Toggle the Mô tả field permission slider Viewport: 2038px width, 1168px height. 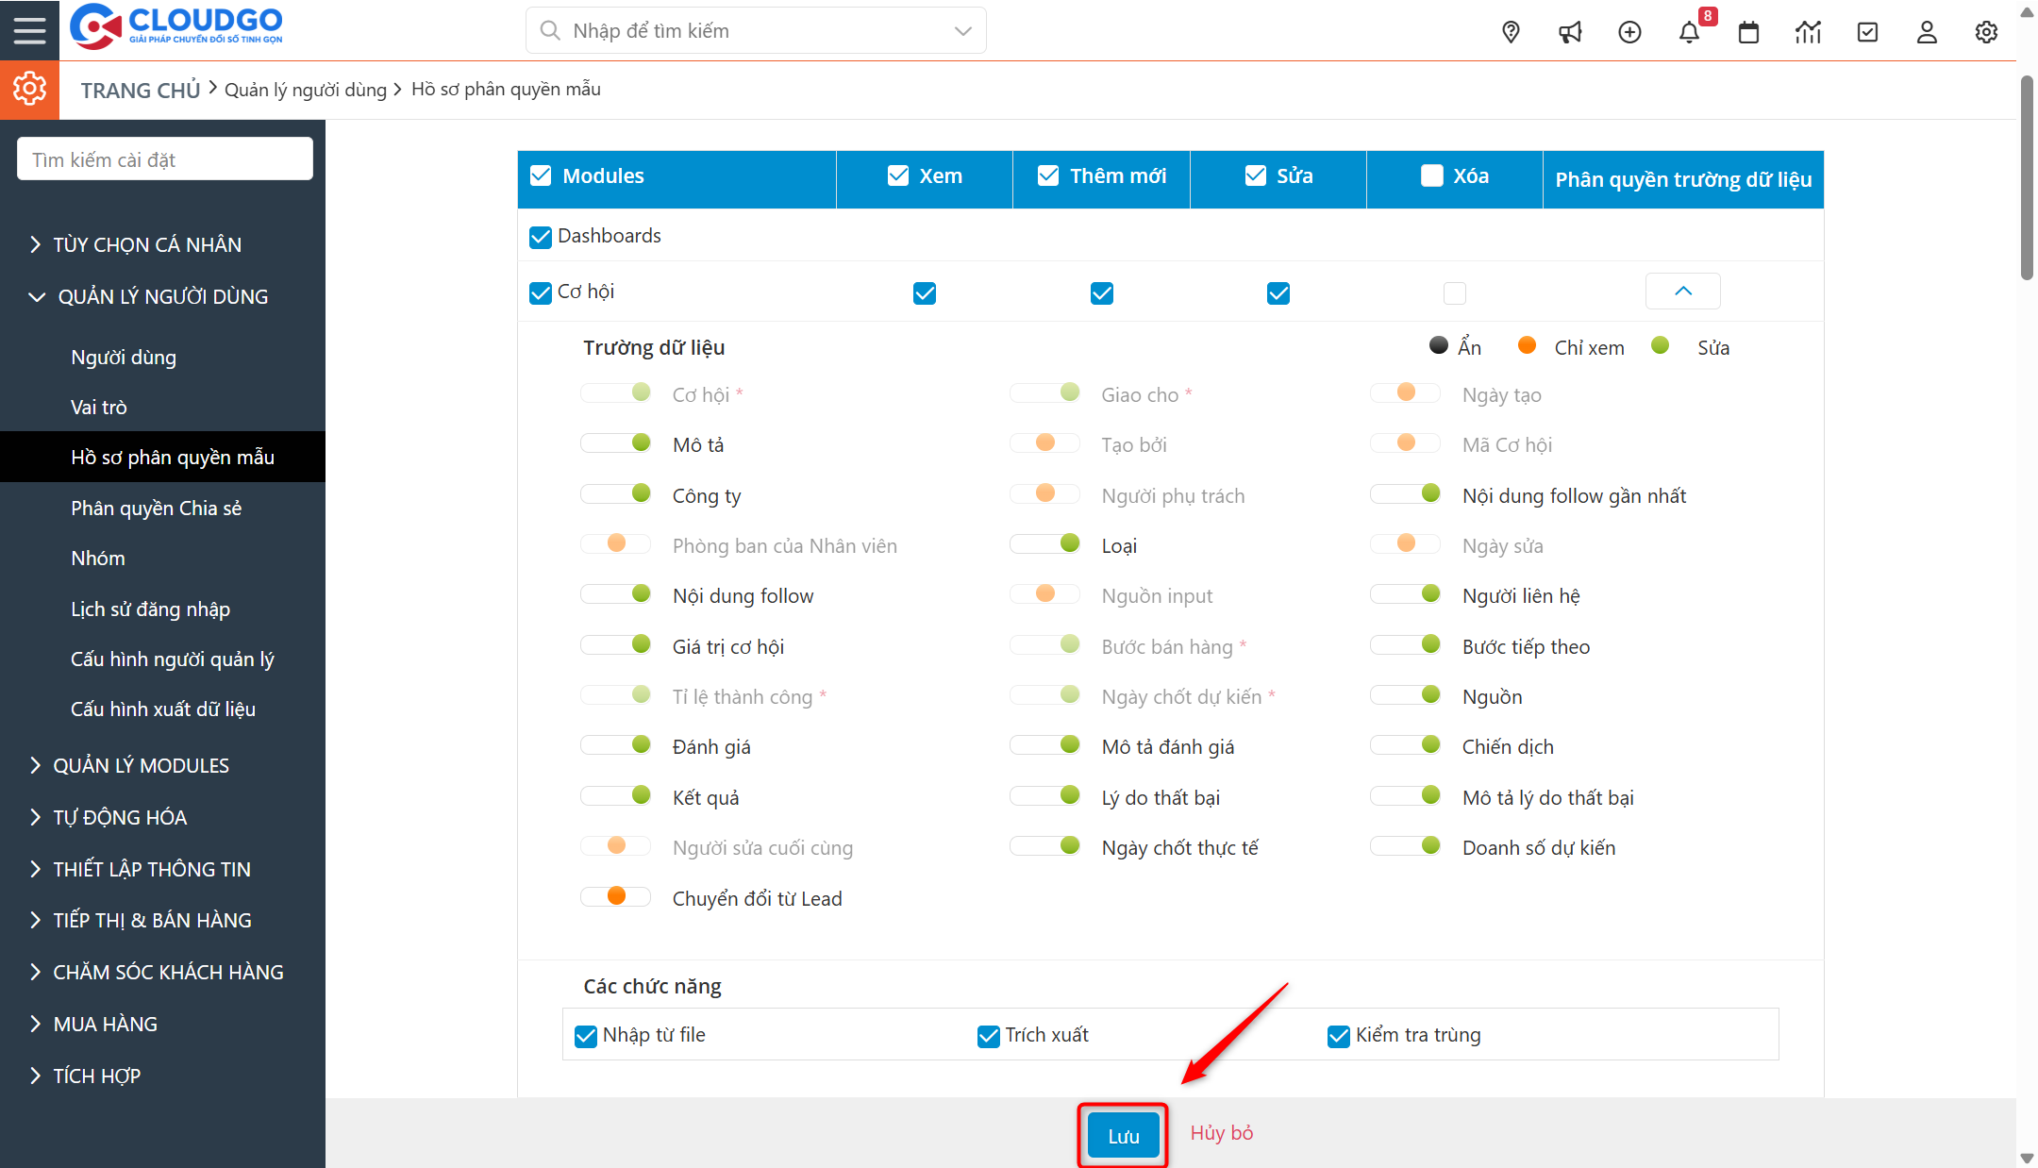coord(616,443)
